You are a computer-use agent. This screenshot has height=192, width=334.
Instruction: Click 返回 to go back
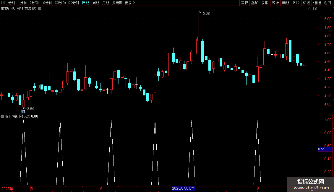327,3
